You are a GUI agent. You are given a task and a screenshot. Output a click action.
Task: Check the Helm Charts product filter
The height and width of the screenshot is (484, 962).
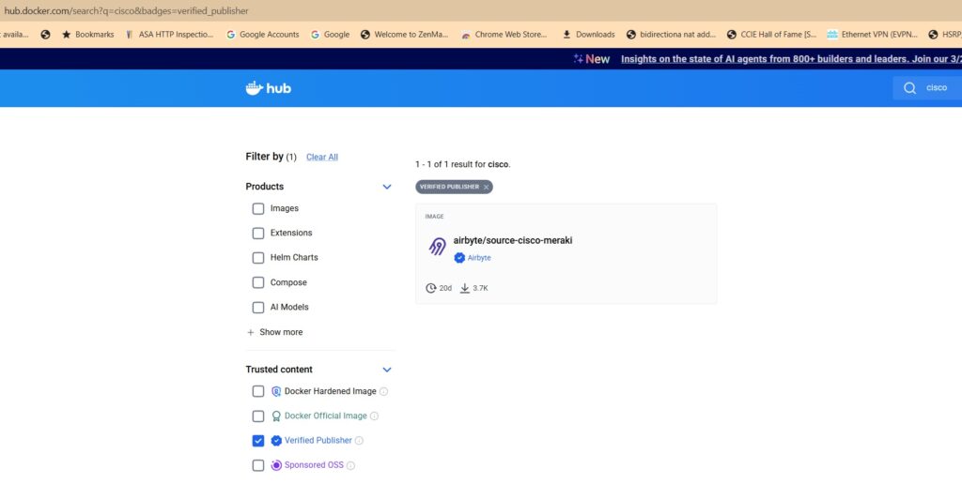[258, 258]
